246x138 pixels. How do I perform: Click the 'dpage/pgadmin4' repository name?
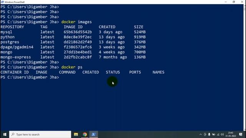[17, 47]
